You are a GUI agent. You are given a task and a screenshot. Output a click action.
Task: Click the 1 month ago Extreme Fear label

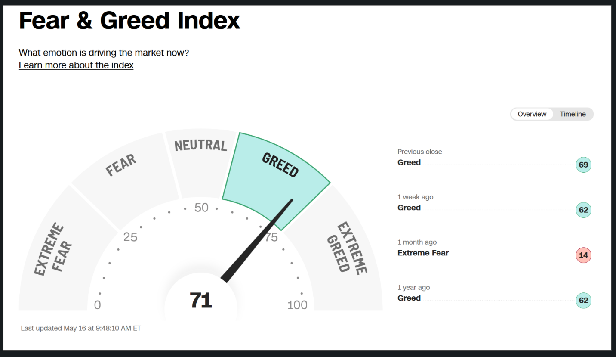point(423,253)
